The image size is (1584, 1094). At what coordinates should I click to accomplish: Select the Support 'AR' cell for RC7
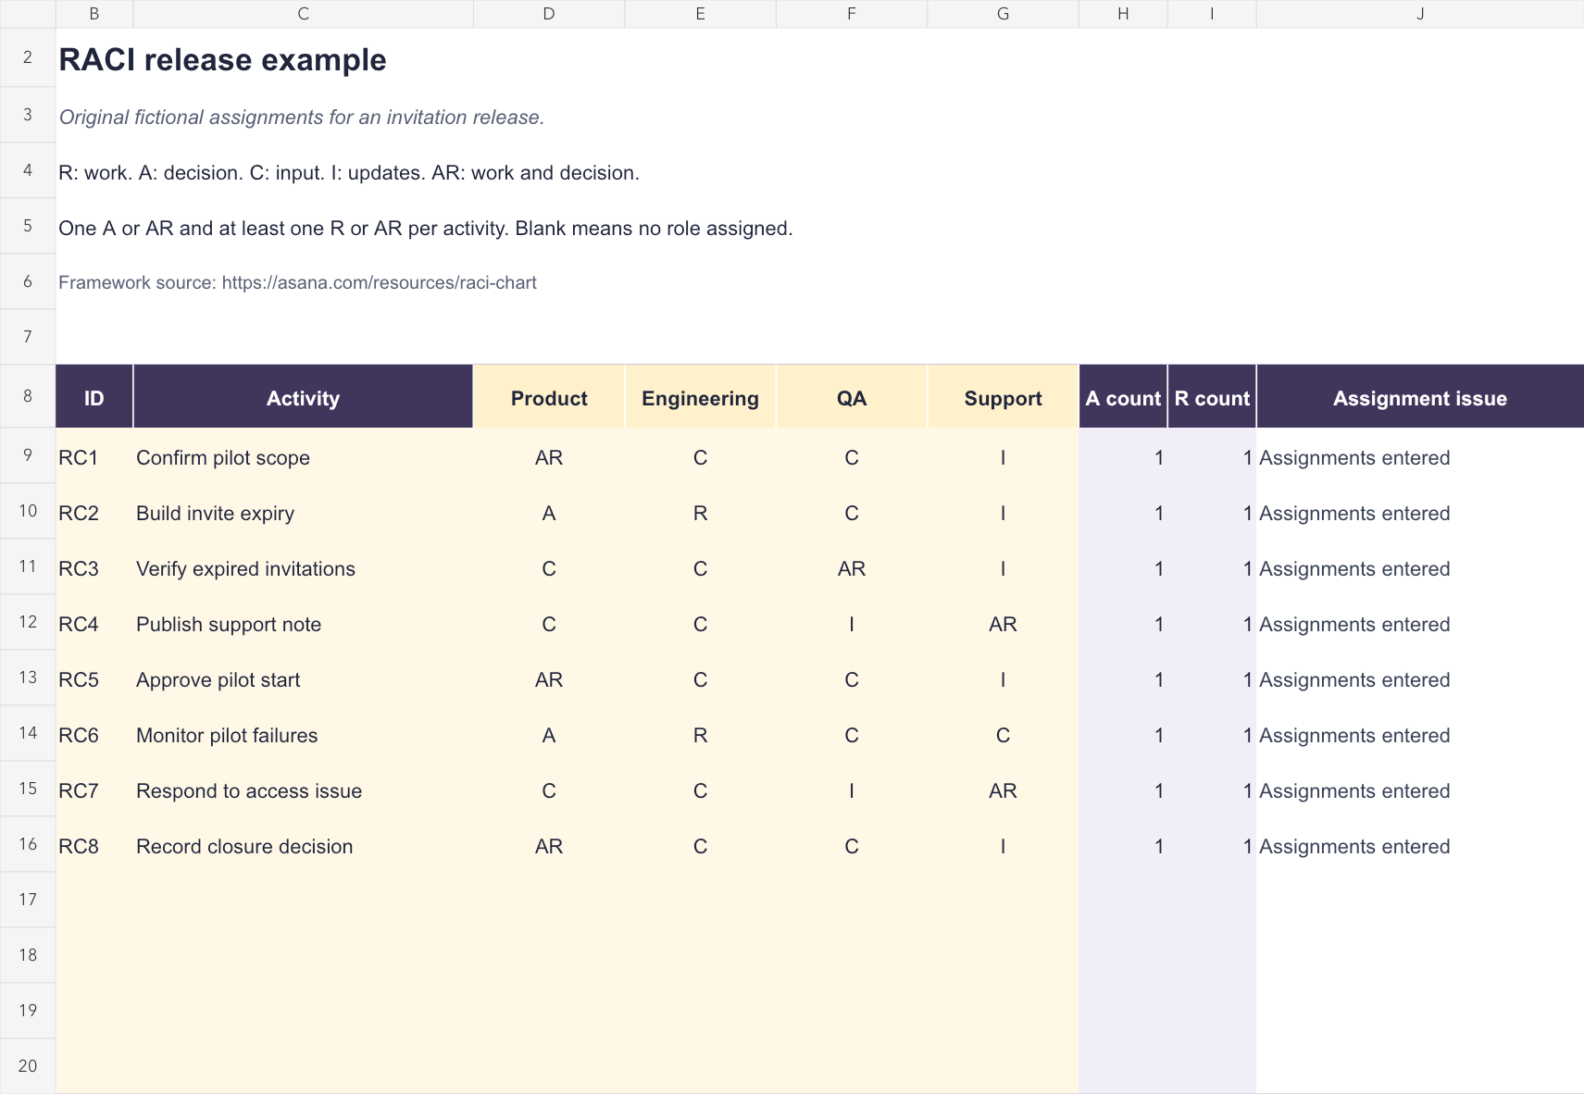(x=1003, y=790)
